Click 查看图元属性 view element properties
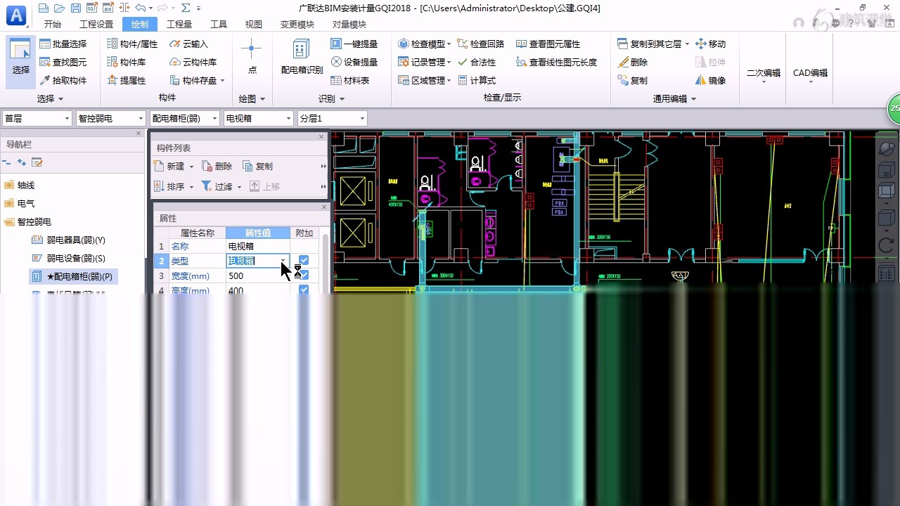Screen dimensions: 900x506 (548, 44)
